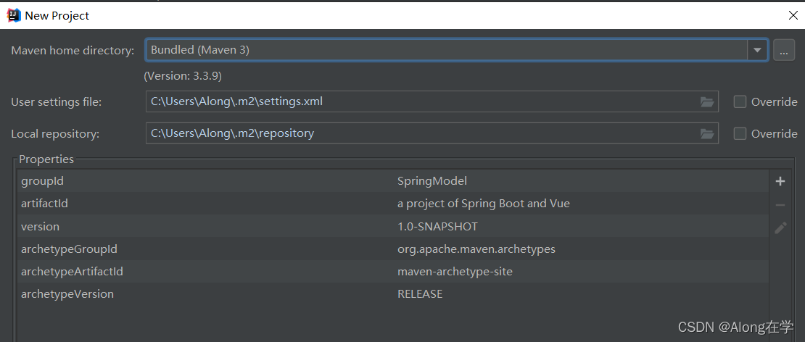Select the artifactId property row
This screenshot has width=805, height=342.
[393, 204]
